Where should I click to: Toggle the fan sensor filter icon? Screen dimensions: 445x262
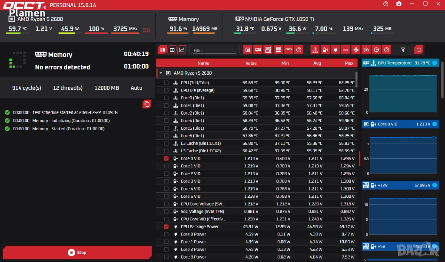click(x=355, y=50)
